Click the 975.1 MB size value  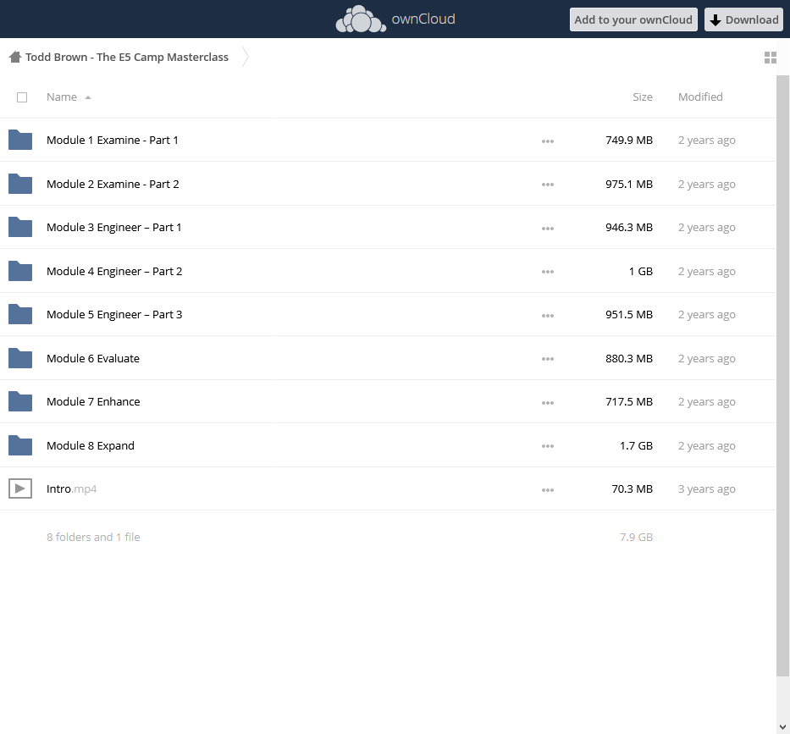pos(629,184)
